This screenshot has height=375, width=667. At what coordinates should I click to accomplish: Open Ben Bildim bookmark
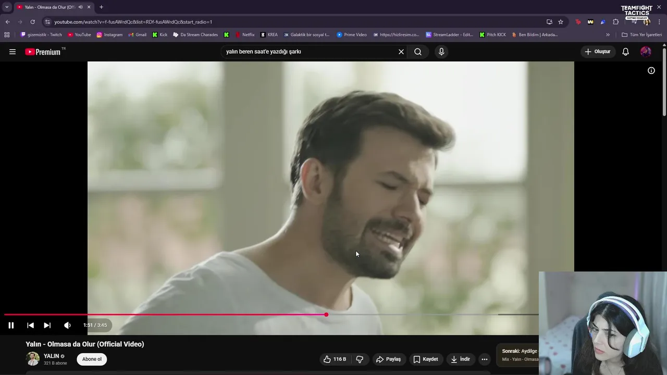point(535,35)
